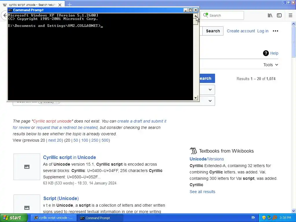Click browser page scroll up arrow
The height and width of the screenshot is (222, 296).
(294, 24)
